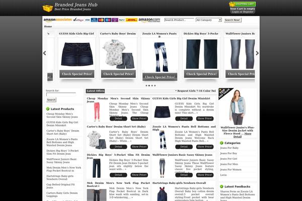Open Sharon Fern feedback on Zoozie LA

tap(237, 196)
